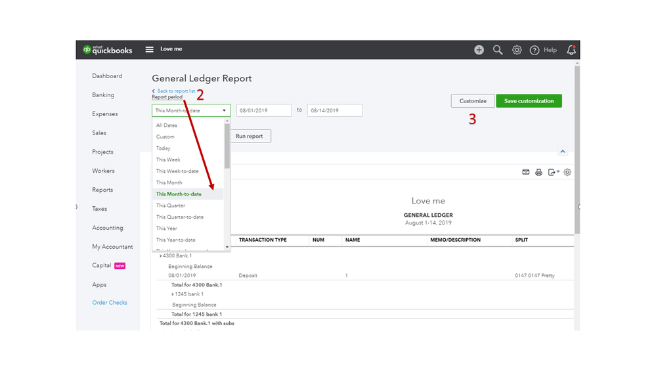Image resolution: width=656 pixels, height=369 pixels.
Task: Expand the 4300 Bank.1 account row
Action: point(161,255)
